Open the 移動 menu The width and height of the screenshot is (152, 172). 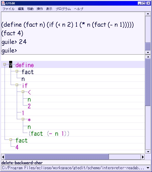click(30, 9)
